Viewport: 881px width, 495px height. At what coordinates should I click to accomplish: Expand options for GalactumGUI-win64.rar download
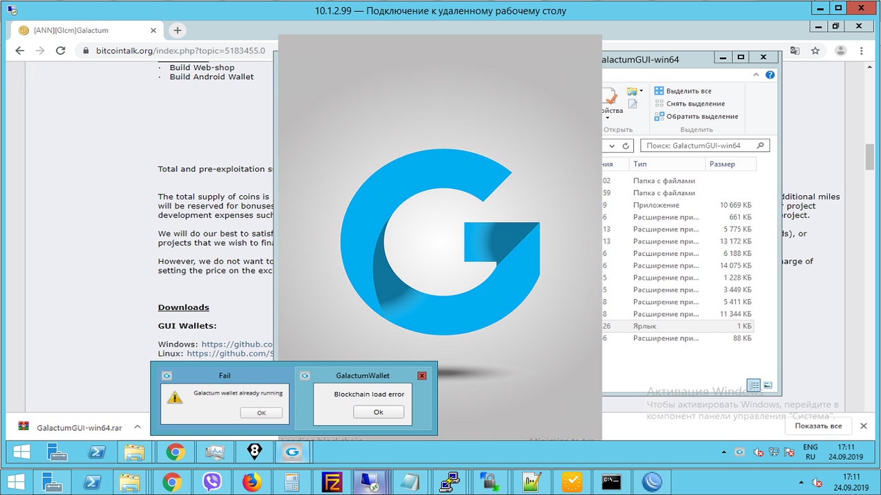(137, 427)
